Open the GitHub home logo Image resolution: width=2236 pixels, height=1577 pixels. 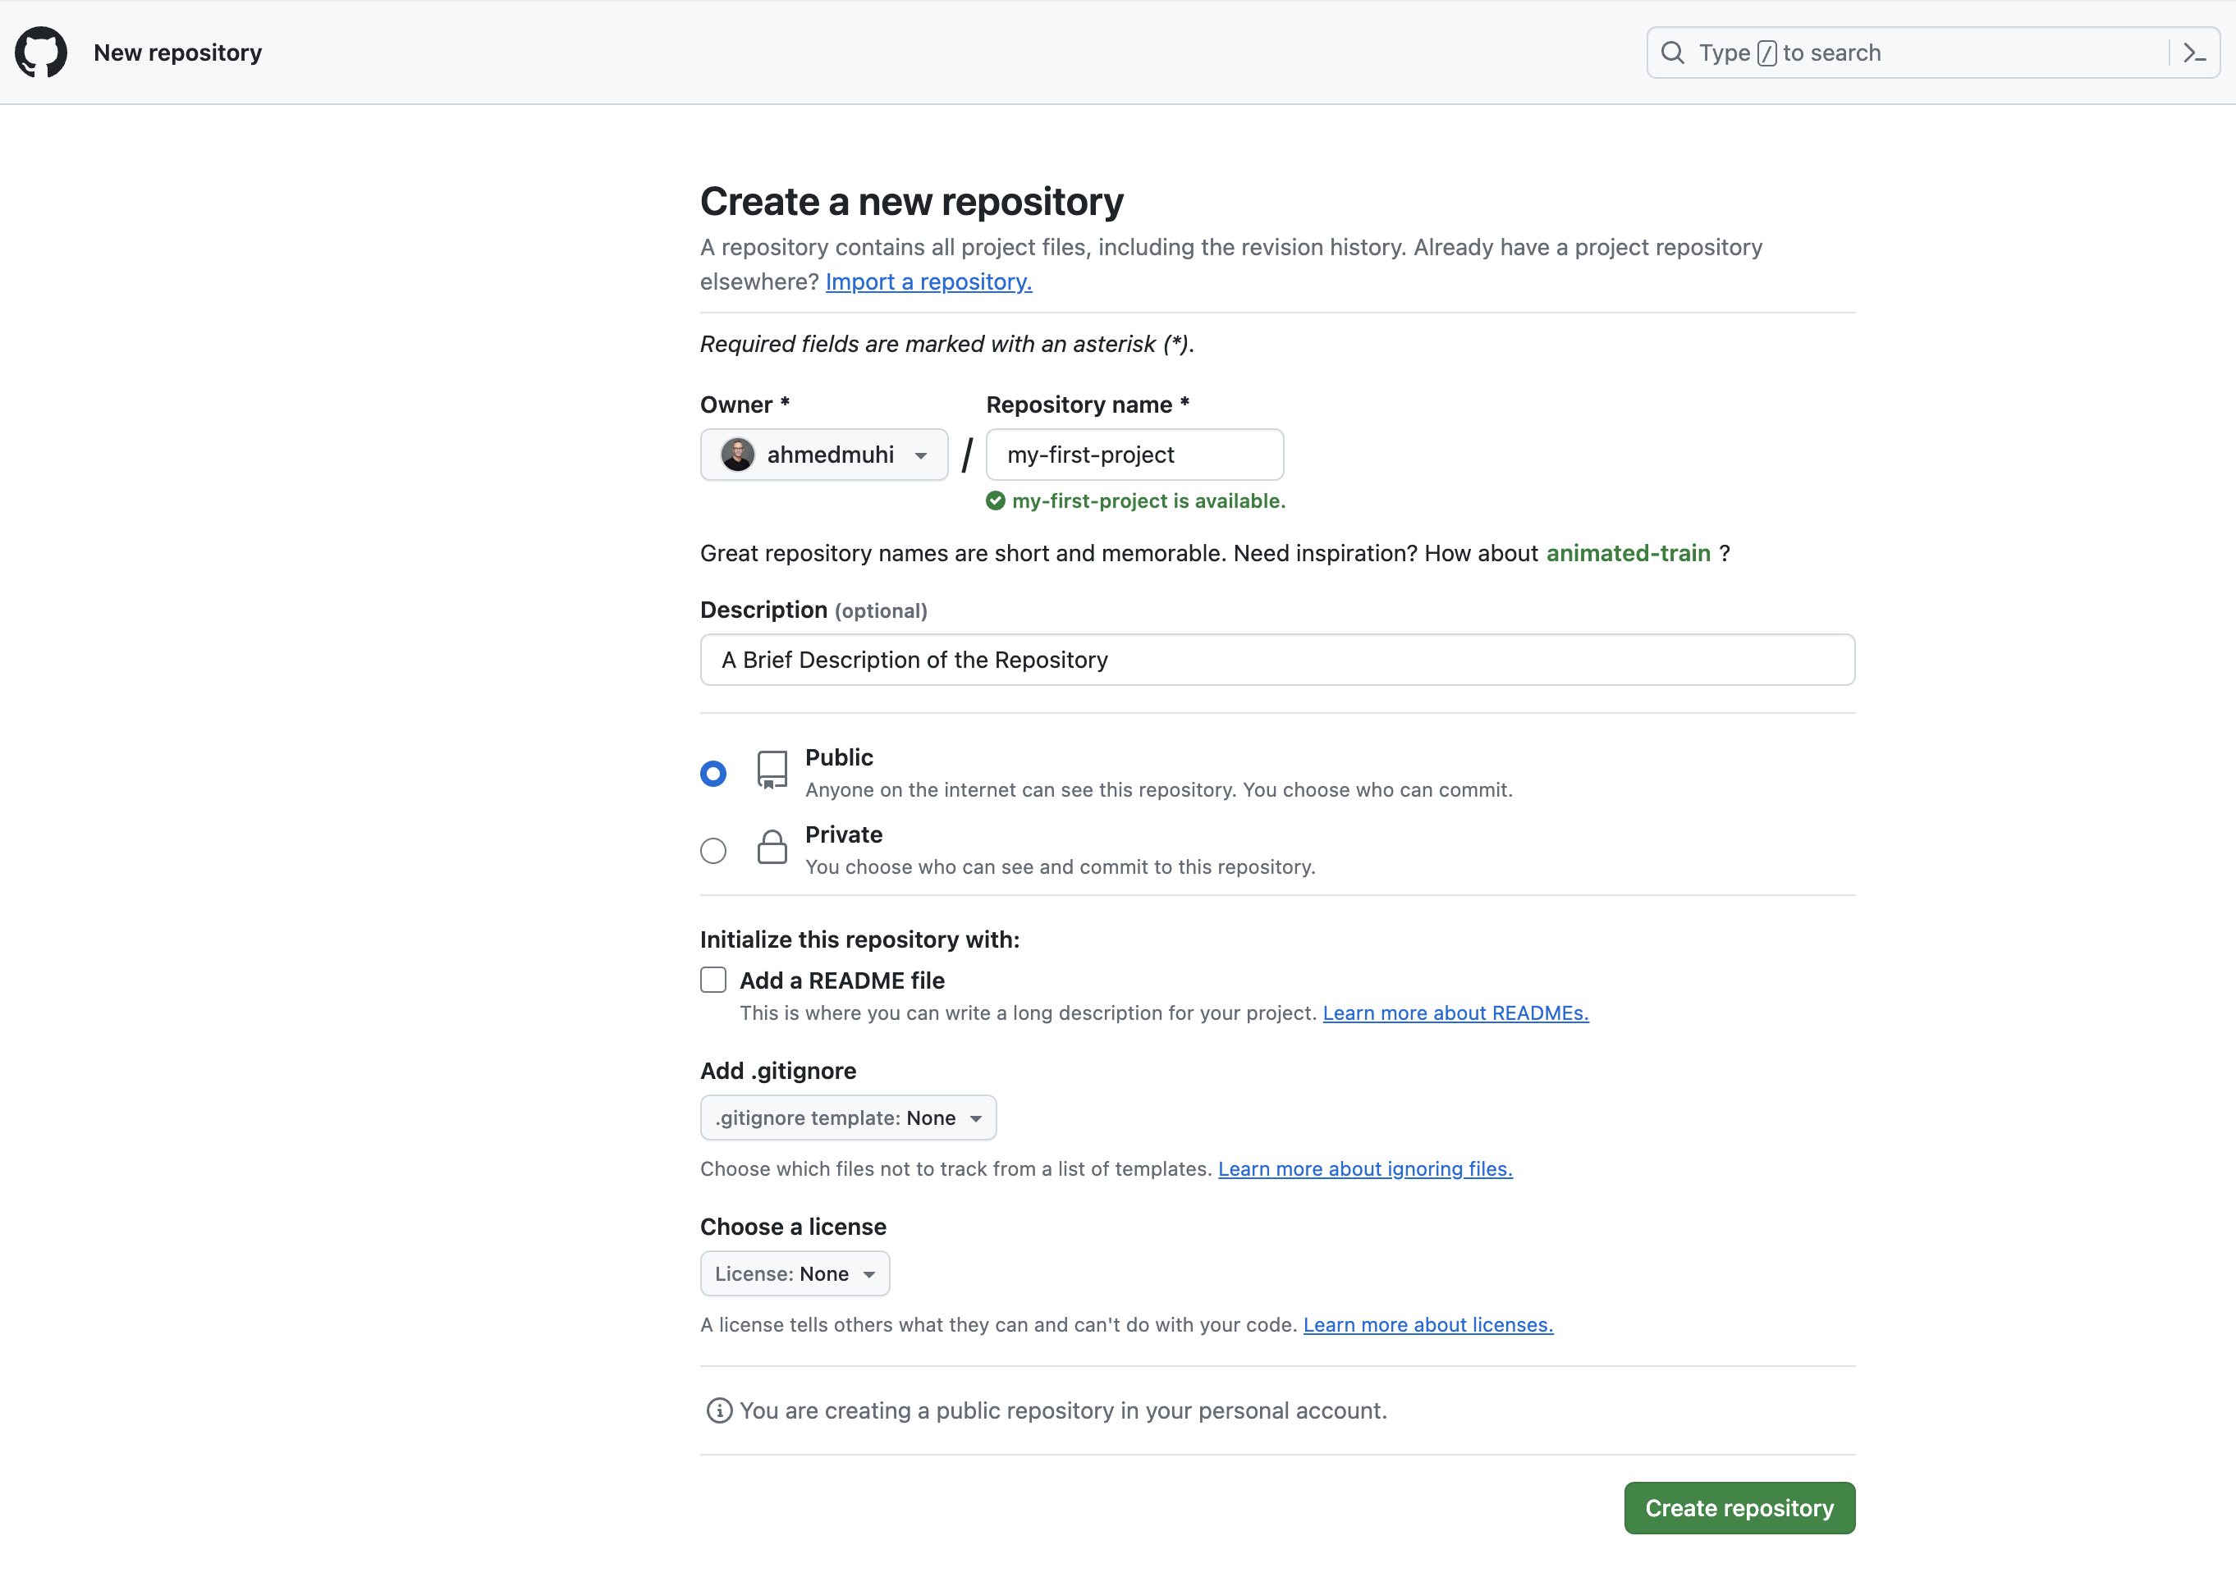[41, 53]
